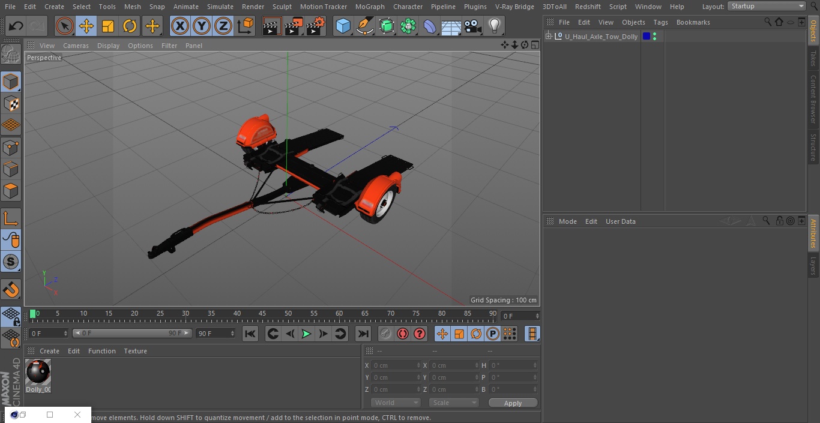Viewport: 820px width, 423px height.
Task: Switch to Model mode icon
Action: [x=11, y=82]
